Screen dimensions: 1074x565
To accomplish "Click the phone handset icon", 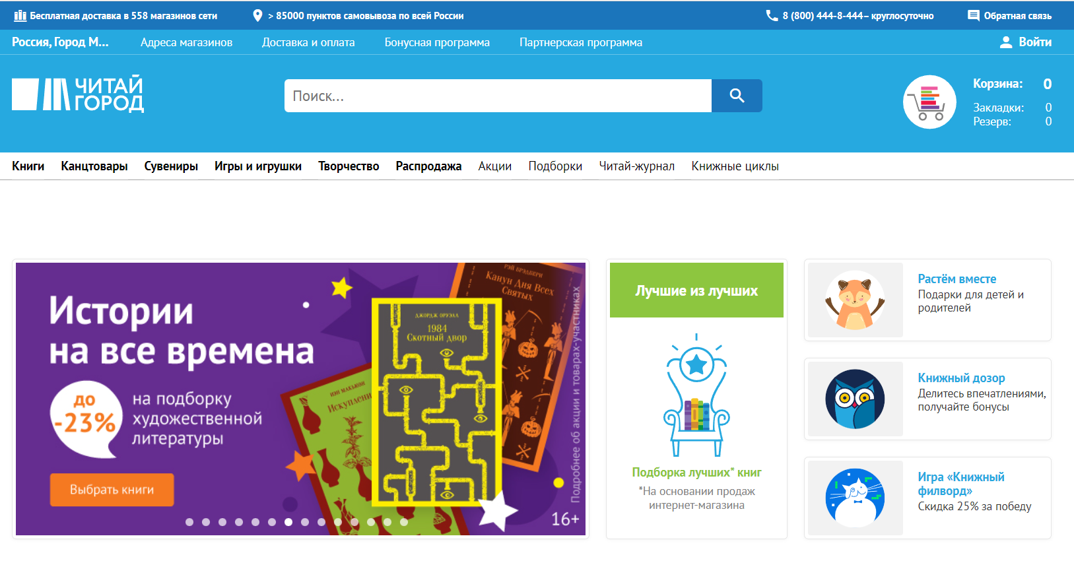I will coord(771,15).
